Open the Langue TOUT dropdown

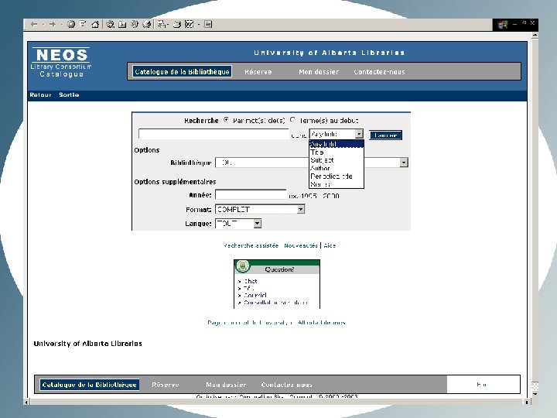[257, 223]
